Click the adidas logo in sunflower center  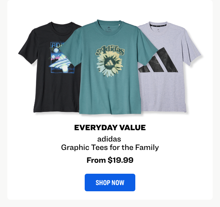coord(109,63)
